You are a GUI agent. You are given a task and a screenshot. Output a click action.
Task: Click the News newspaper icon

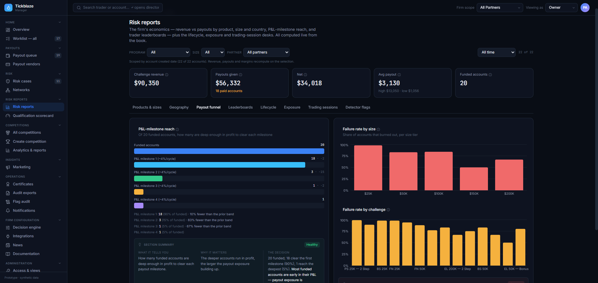point(8,245)
